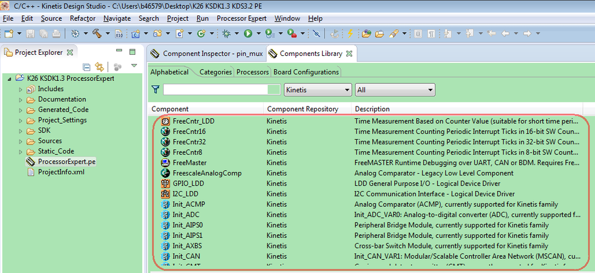Expand the Sources folder

pos(20,142)
